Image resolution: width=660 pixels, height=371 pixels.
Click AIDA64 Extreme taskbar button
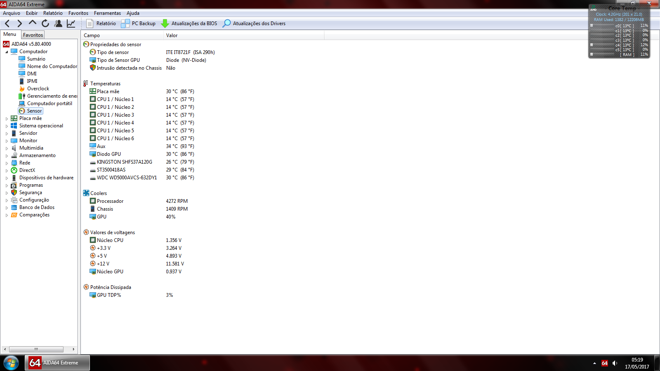tap(57, 363)
